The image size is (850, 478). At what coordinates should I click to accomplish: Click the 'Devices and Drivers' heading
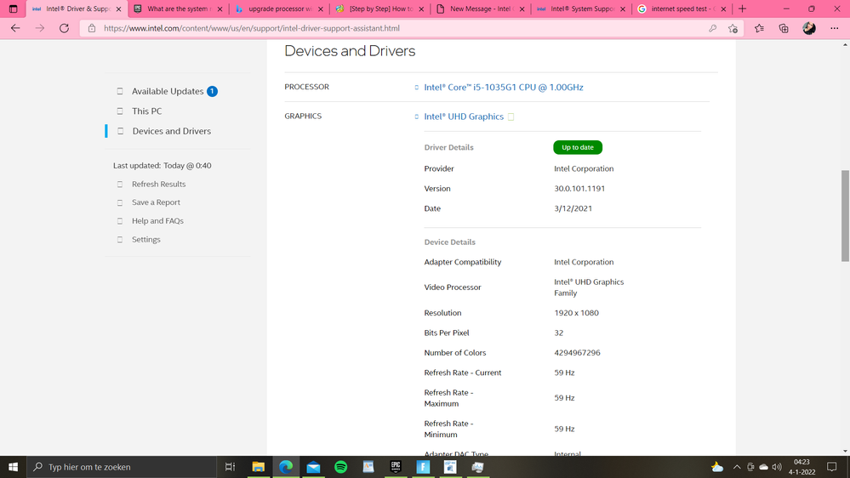[x=350, y=51]
